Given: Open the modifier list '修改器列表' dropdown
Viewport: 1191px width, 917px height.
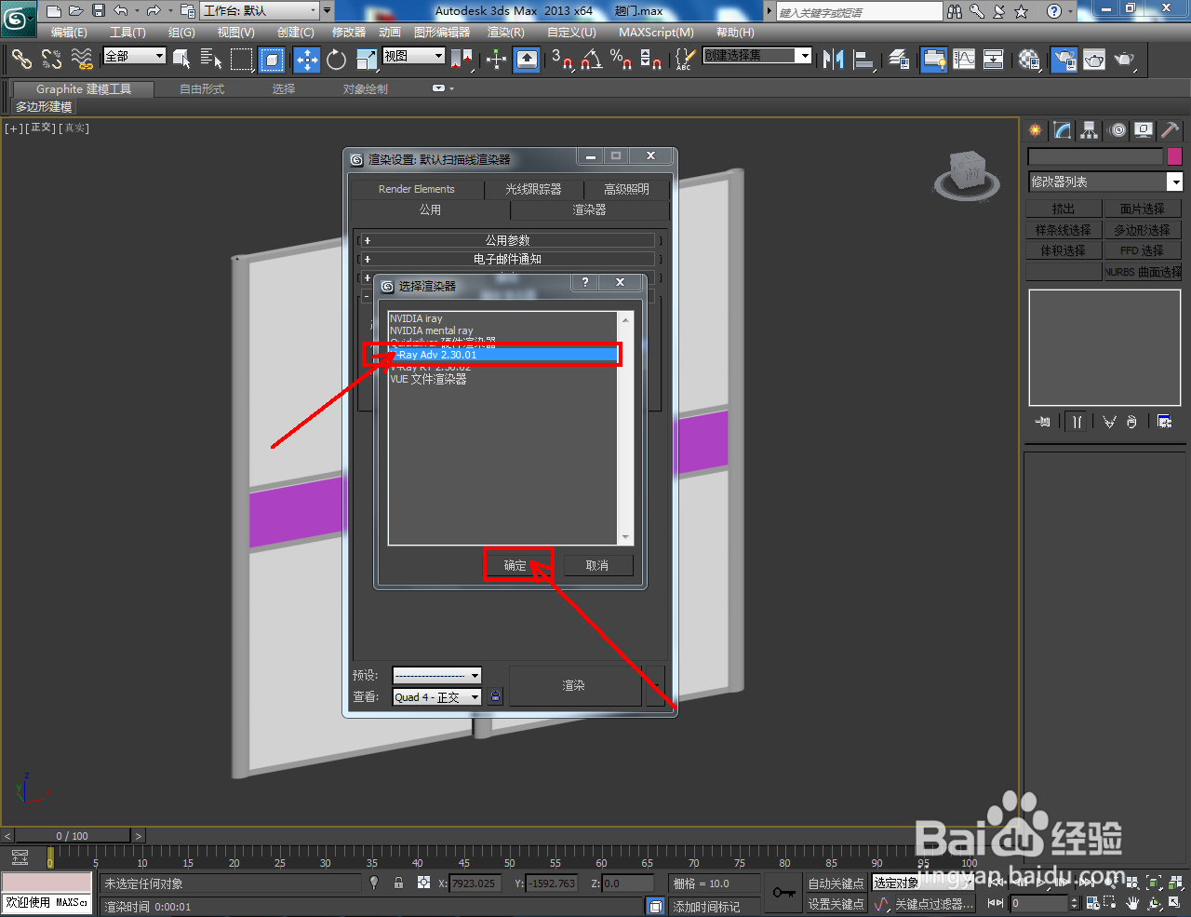Looking at the screenshot, I should point(1104,182).
